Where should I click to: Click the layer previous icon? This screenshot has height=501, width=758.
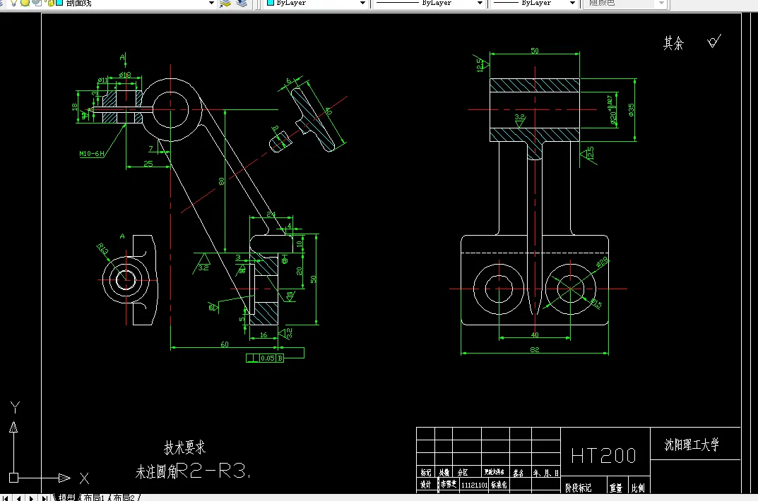pos(242,3)
